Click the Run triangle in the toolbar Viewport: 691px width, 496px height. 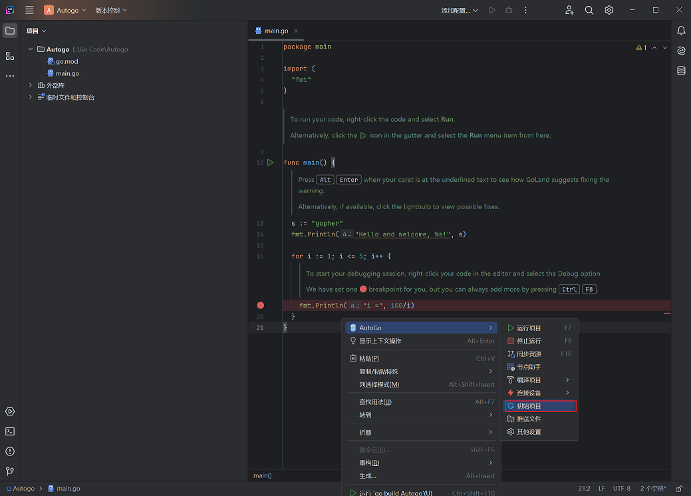pyautogui.click(x=491, y=10)
